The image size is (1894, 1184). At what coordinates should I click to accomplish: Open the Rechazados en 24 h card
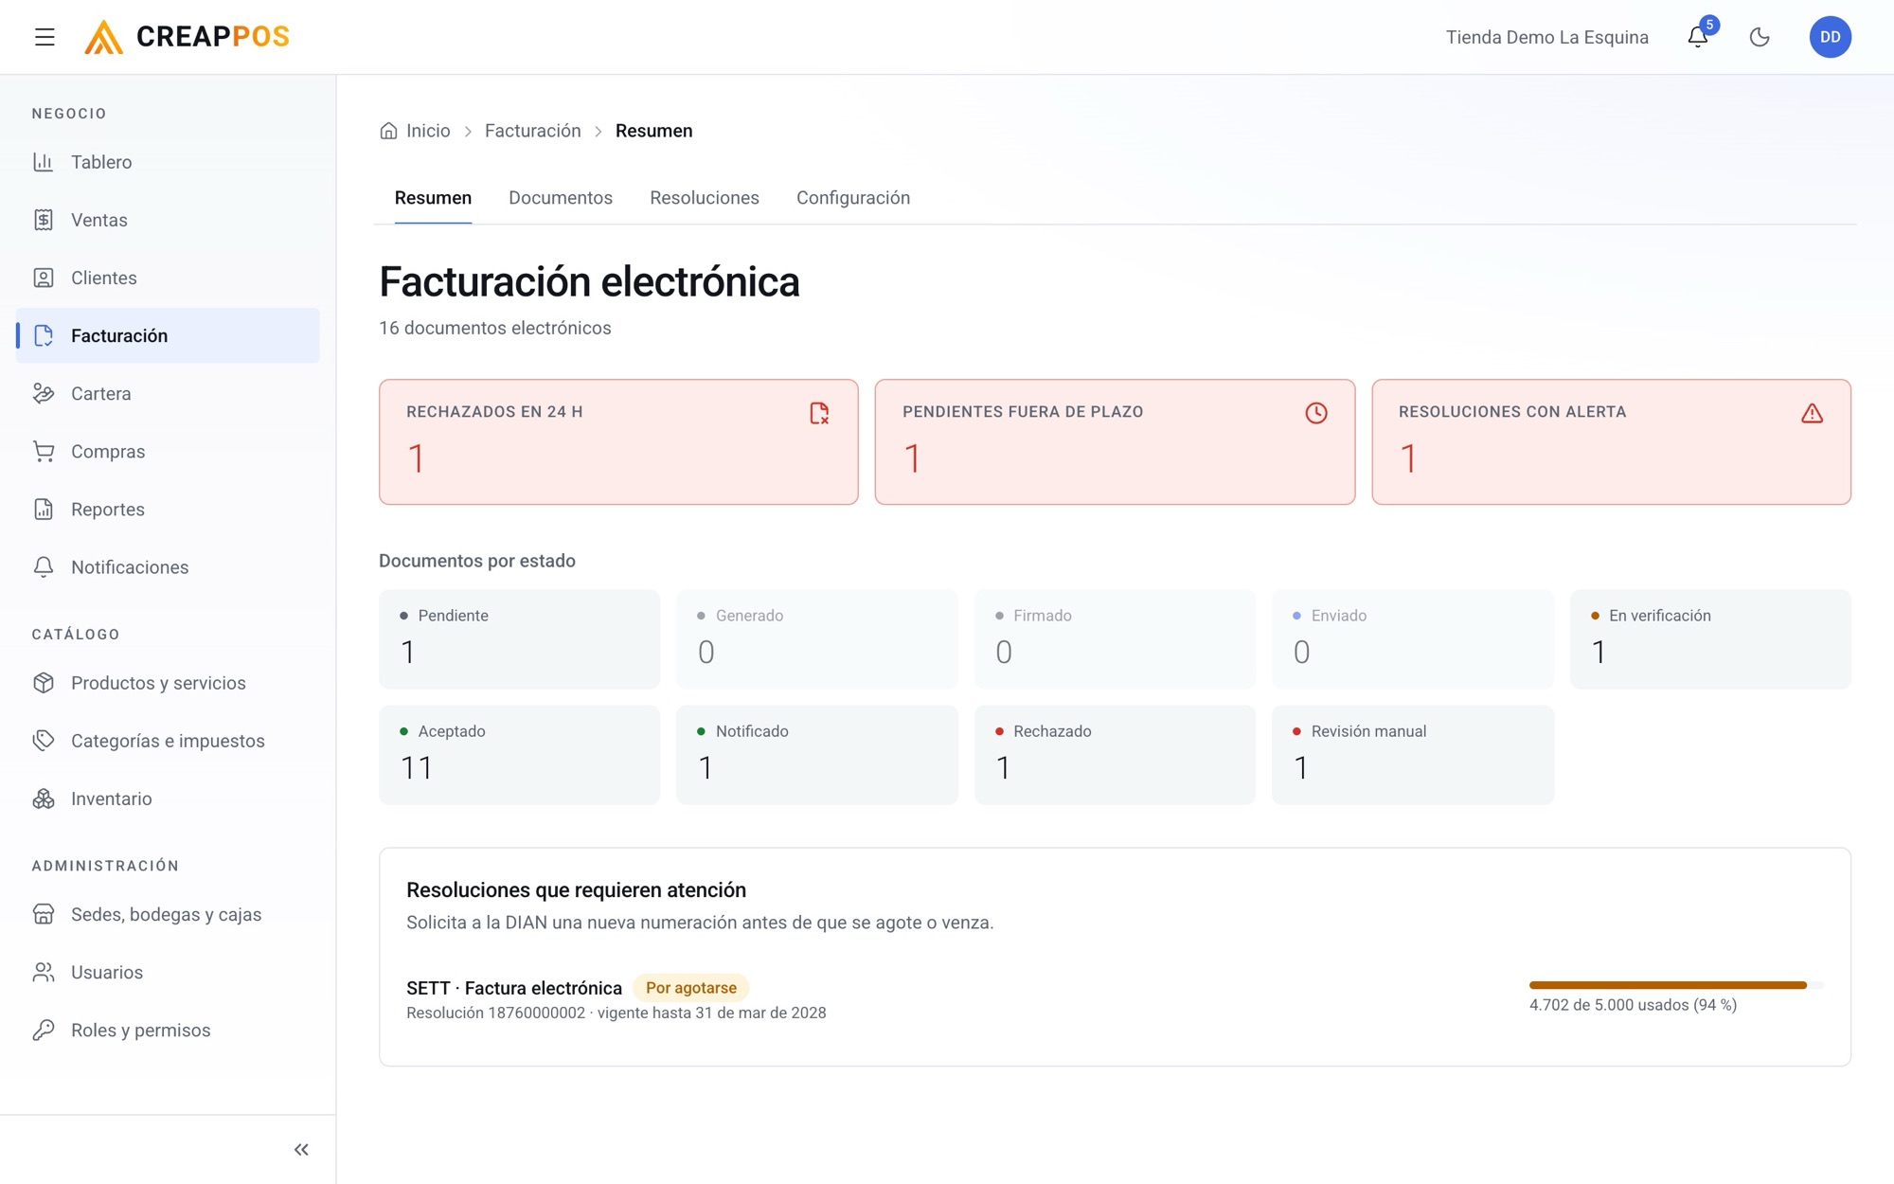click(618, 442)
